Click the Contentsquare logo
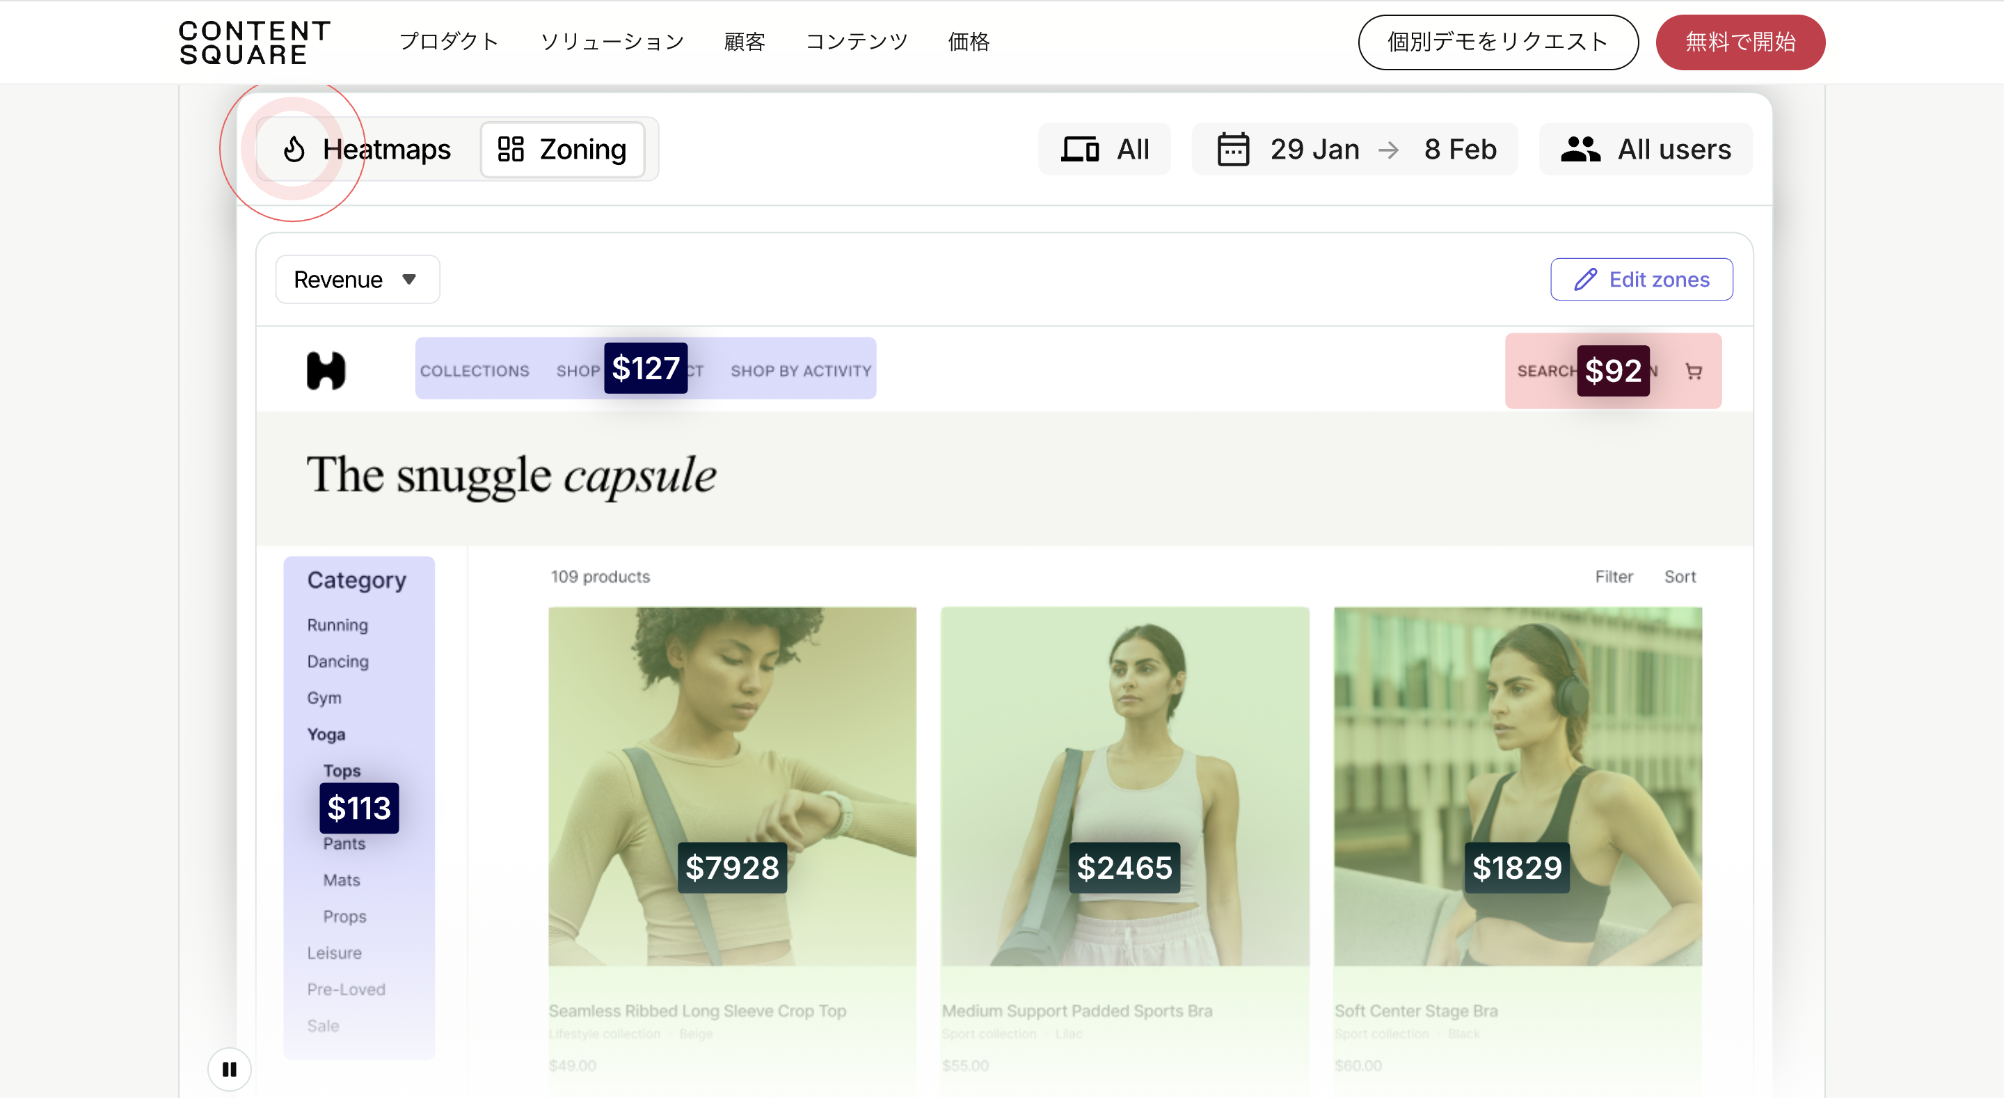 255,42
